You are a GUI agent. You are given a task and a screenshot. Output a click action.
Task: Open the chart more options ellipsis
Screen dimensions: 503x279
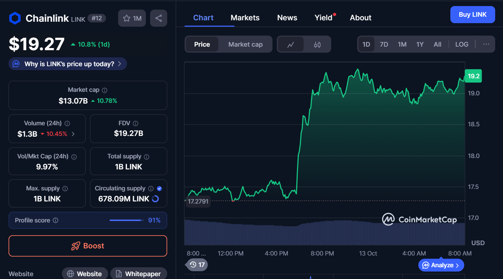tap(486, 44)
